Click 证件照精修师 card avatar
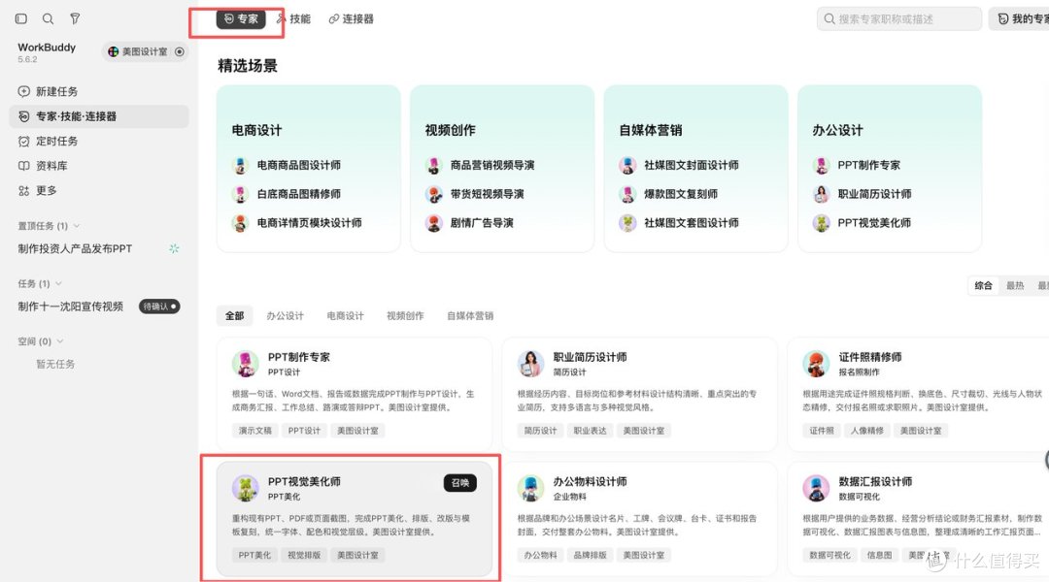The image size is (1049, 582). click(816, 364)
